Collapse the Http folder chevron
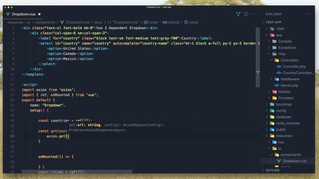Screen dimensions: 319x179 (269, 54)
